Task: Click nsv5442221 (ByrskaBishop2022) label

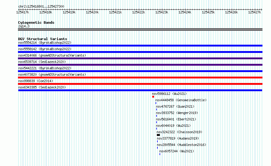Action: 45,68
